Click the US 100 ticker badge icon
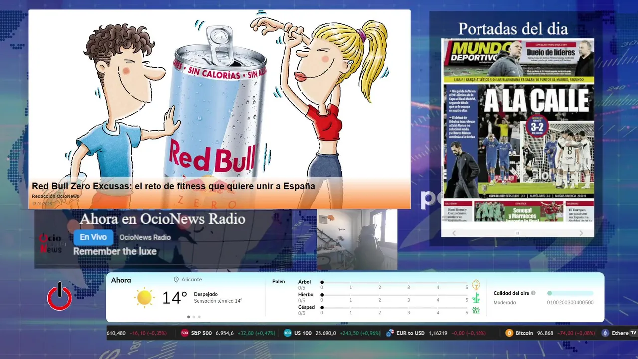The width and height of the screenshot is (638, 359). coord(288,333)
